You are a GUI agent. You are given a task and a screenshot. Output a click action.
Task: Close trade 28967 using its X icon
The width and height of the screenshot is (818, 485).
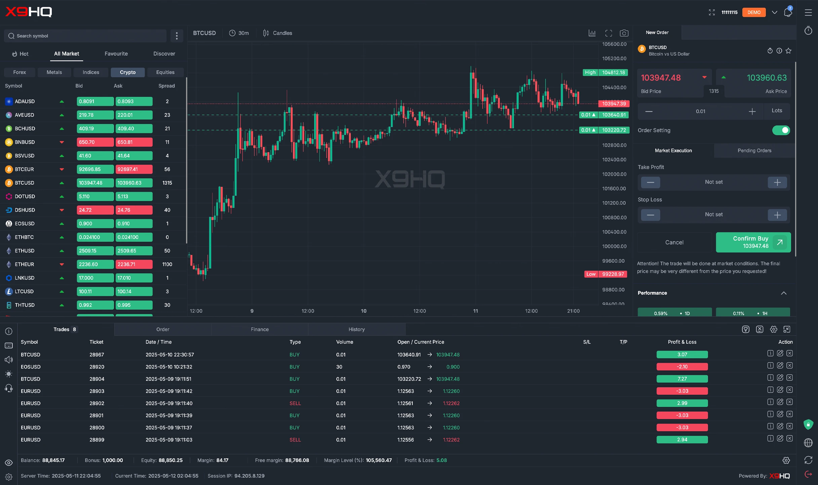pos(790,353)
